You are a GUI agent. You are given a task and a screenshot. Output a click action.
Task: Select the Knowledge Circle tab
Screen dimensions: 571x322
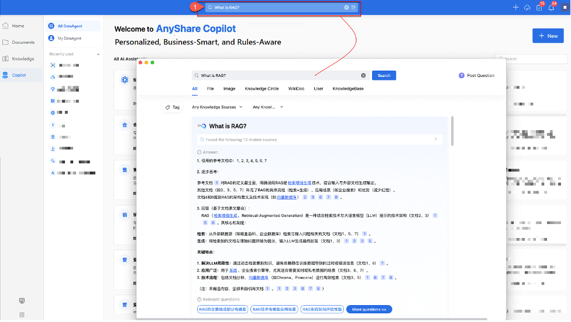(x=262, y=89)
